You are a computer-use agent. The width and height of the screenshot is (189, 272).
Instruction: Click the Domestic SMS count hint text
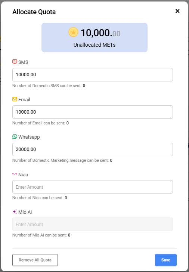pos(49,86)
